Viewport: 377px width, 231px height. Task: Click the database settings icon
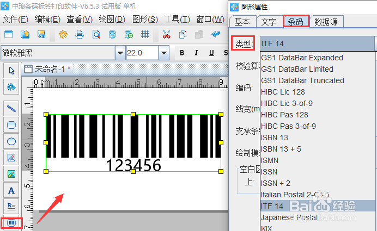point(112,34)
